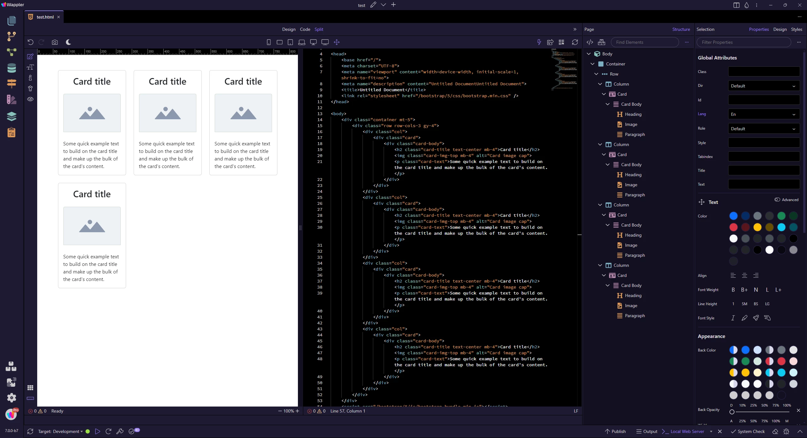Collapse the Container node in structure tree
The width and height of the screenshot is (807, 438).
593,64
